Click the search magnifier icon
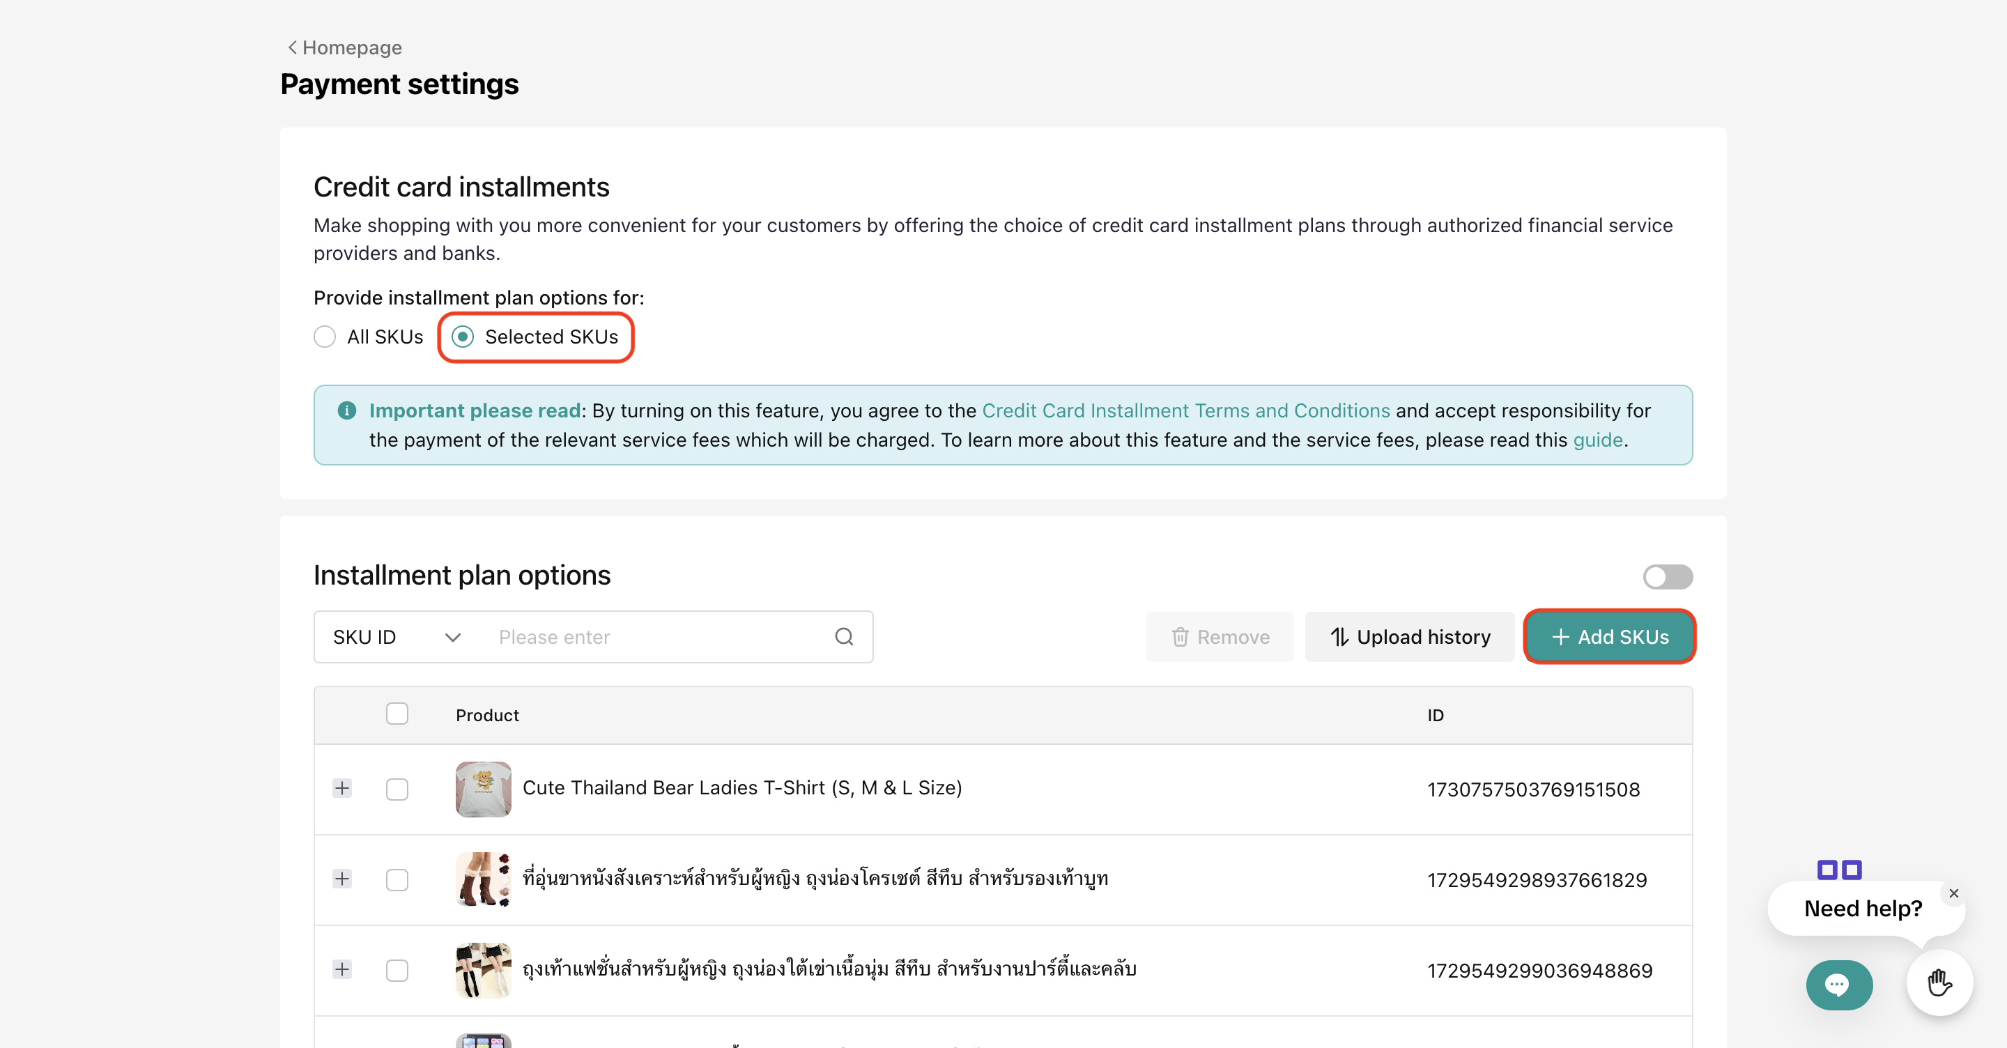Screen dimensions: 2007x1048 844,637
